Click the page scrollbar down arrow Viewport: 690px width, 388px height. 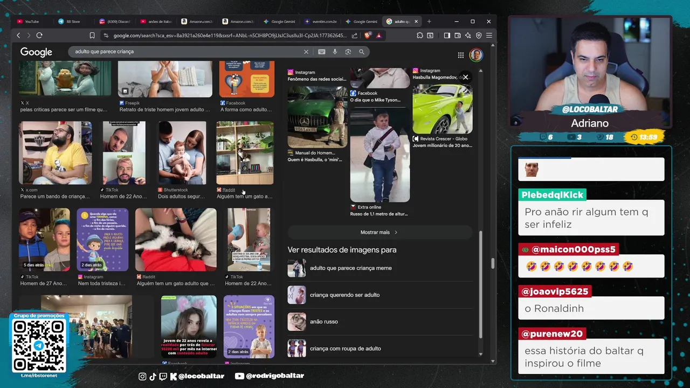[x=493, y=362]
